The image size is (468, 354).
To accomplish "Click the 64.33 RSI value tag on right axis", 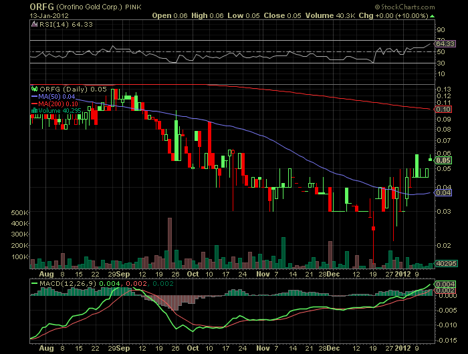I will pyautogui.click(x=445, y=44).
